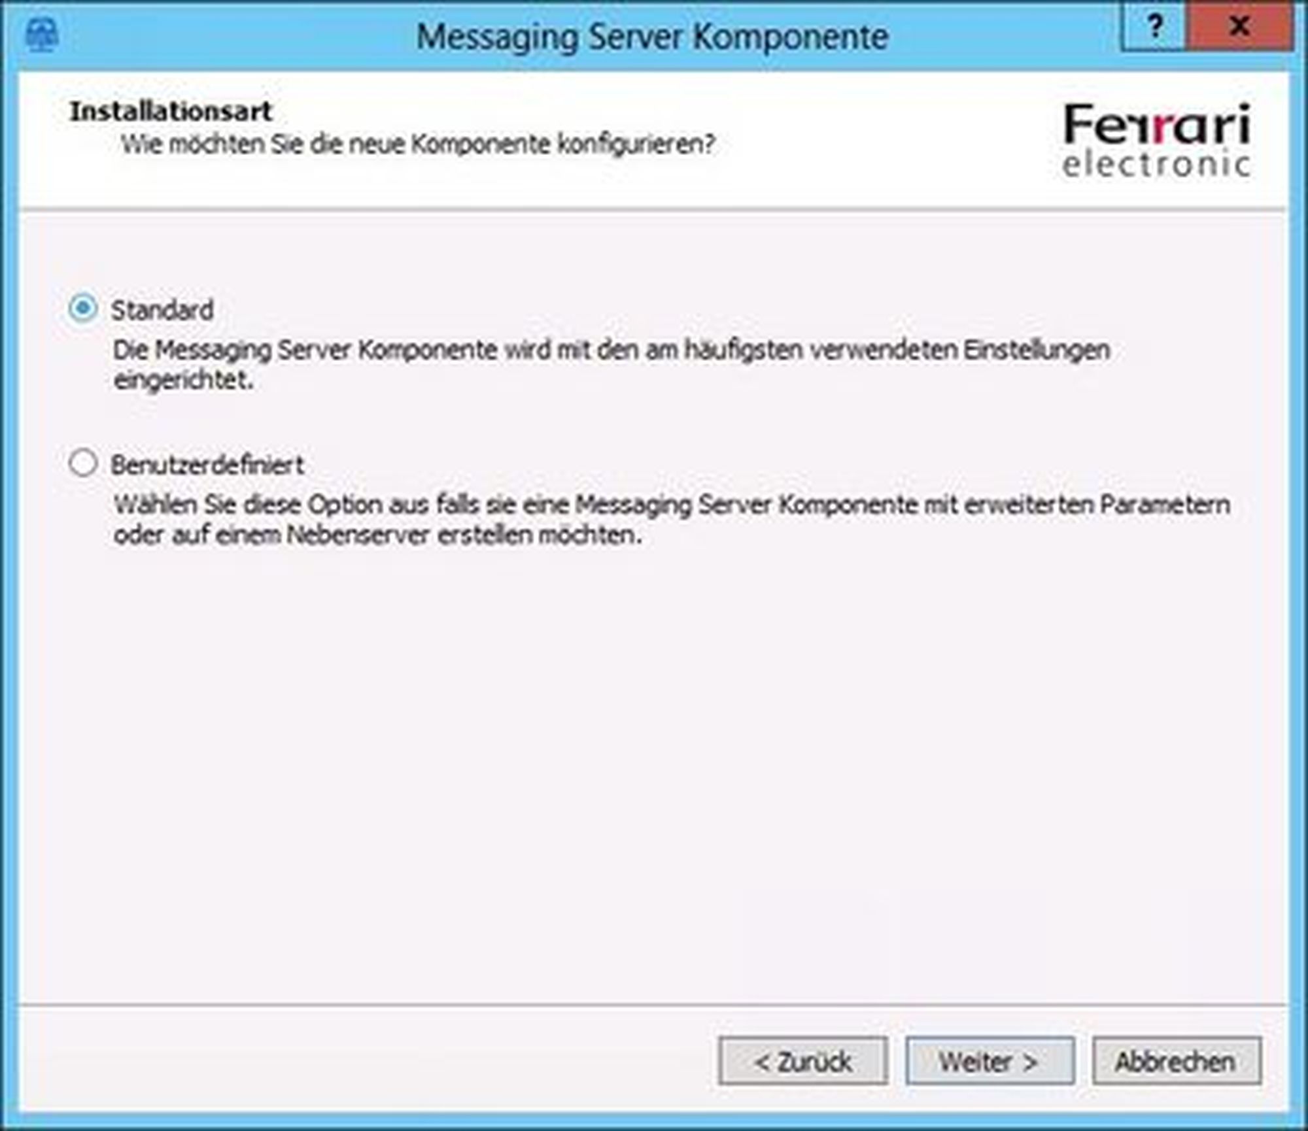Click the word 'electronic' under the logo
Screen dimensions: 1308x1131
point(1156,164)
